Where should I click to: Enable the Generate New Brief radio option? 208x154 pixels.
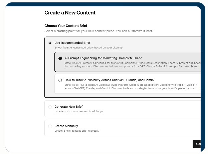50,107
